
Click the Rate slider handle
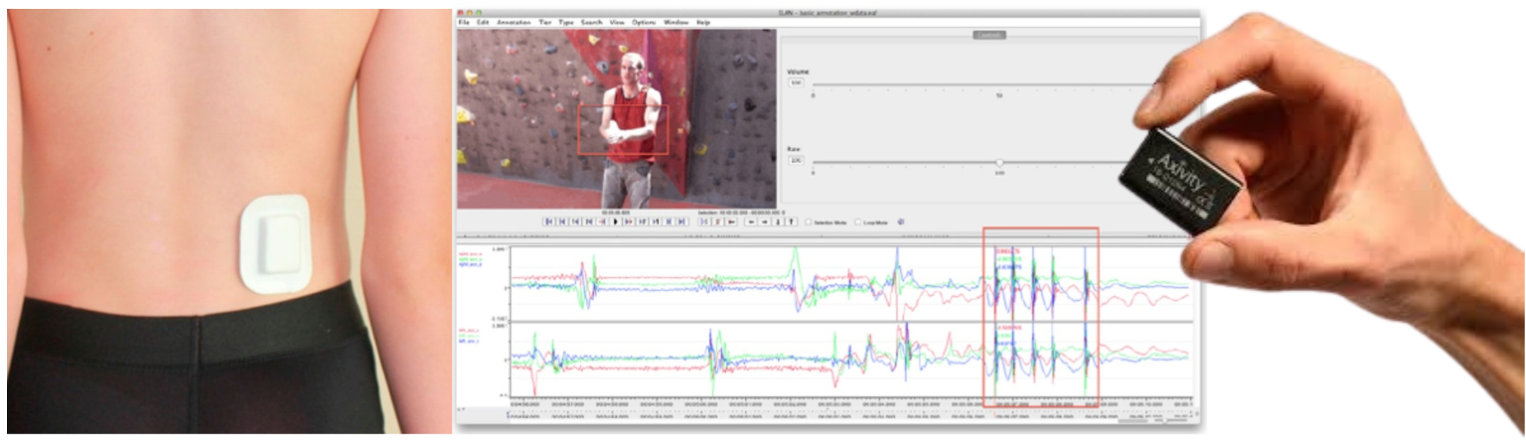pos(999,163)
